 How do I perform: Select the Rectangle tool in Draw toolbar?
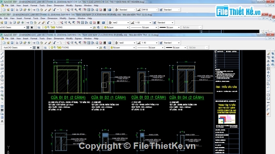click(2, 68)
